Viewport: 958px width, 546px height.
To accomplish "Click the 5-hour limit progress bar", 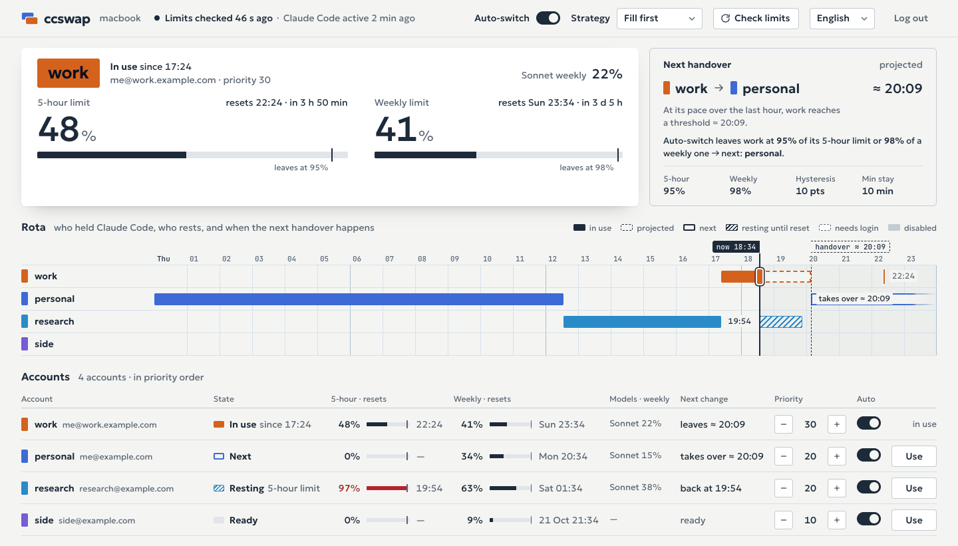I will pos(192,155).
